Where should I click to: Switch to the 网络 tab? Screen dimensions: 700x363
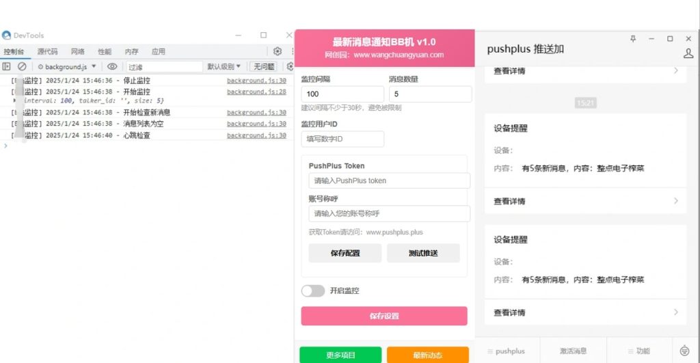(x=78, y=51)
